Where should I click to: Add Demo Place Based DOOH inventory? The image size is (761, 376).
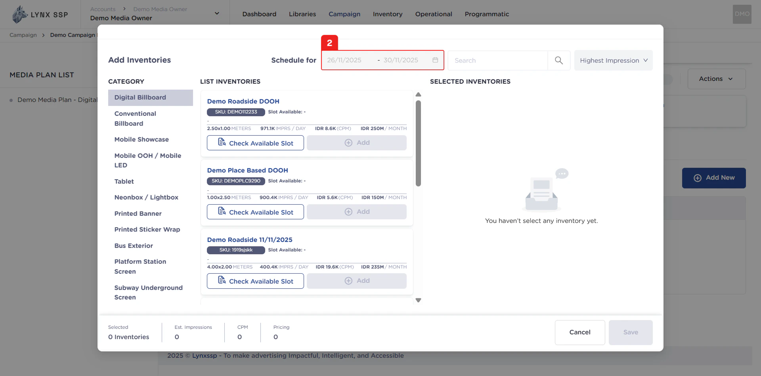[357, 212]
